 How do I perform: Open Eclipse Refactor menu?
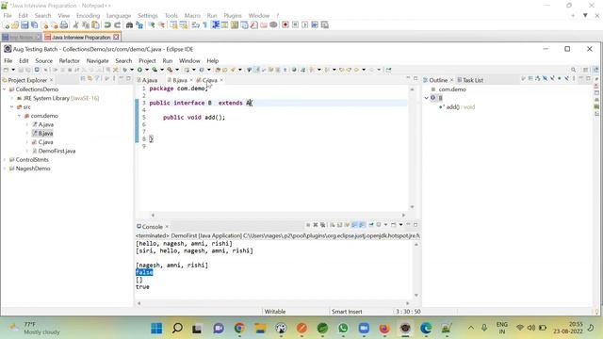69,60
